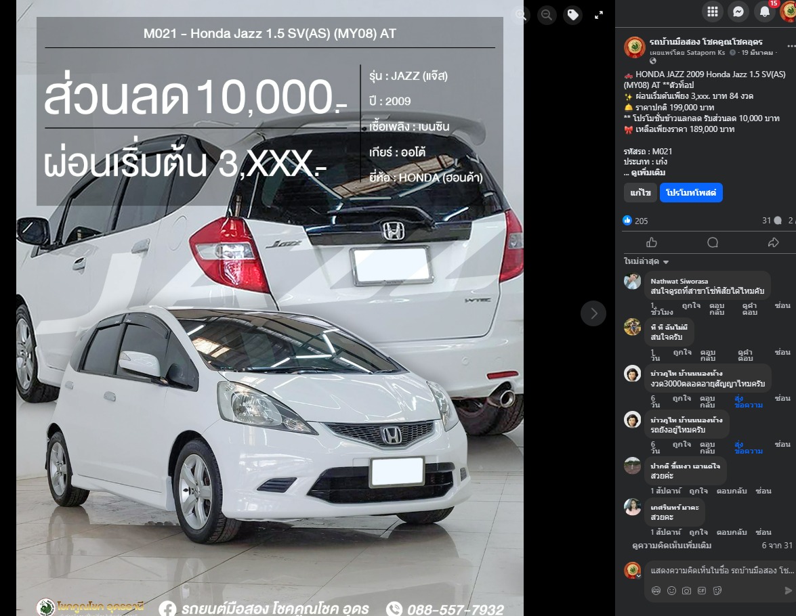The width and height of the screenshot is (796, 616).
Task: Open the notifications bell
Action: 765,12
